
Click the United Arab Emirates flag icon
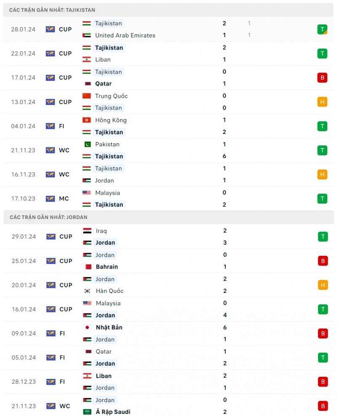(x=86, y=35)
